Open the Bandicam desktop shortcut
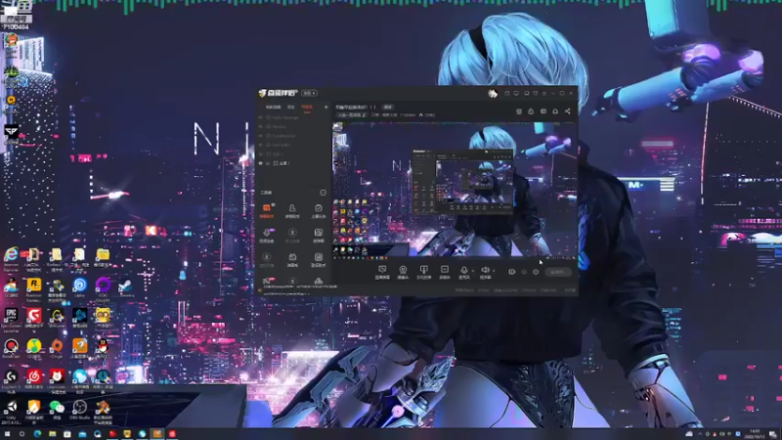The height and width of the screenshot is (440, 782). 11,348
